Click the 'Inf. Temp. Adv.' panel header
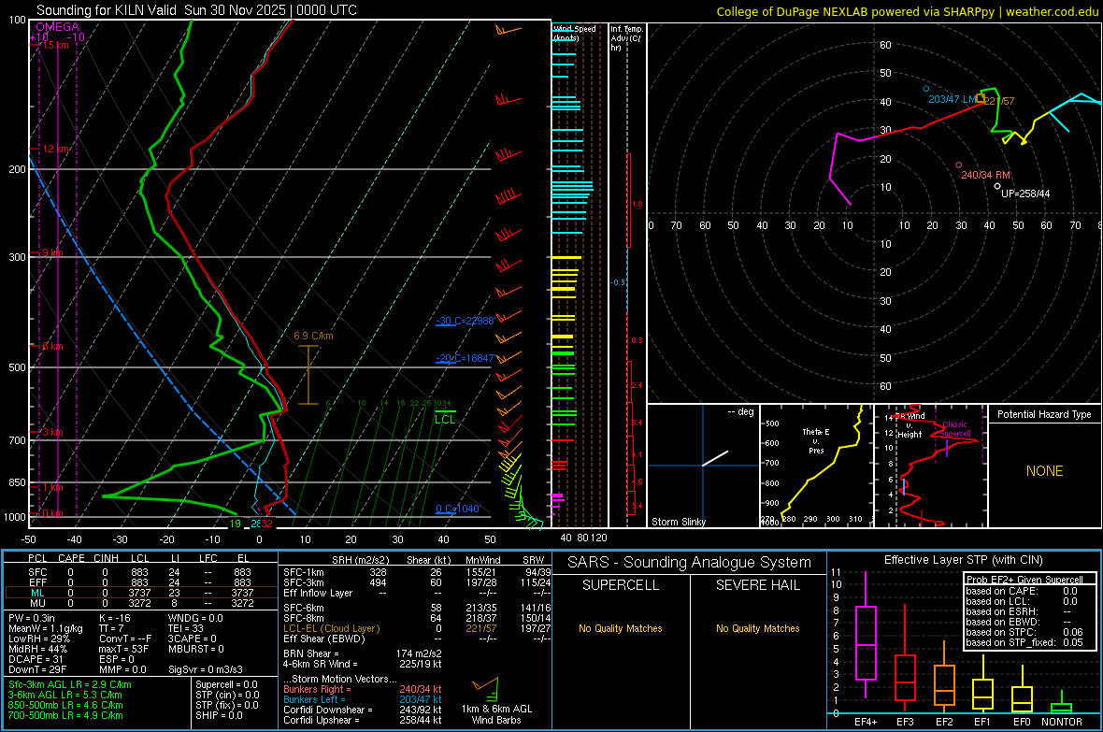This screenshot has width=1103, height=732. pyautogui.click(x=626, y=38)
